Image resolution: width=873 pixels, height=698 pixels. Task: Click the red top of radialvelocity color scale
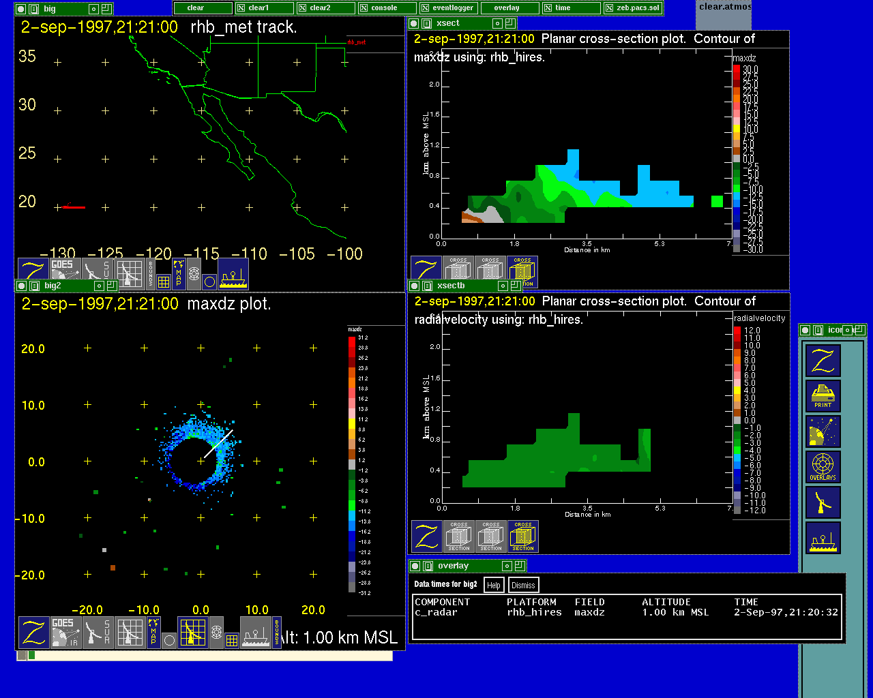coord(737,331)
